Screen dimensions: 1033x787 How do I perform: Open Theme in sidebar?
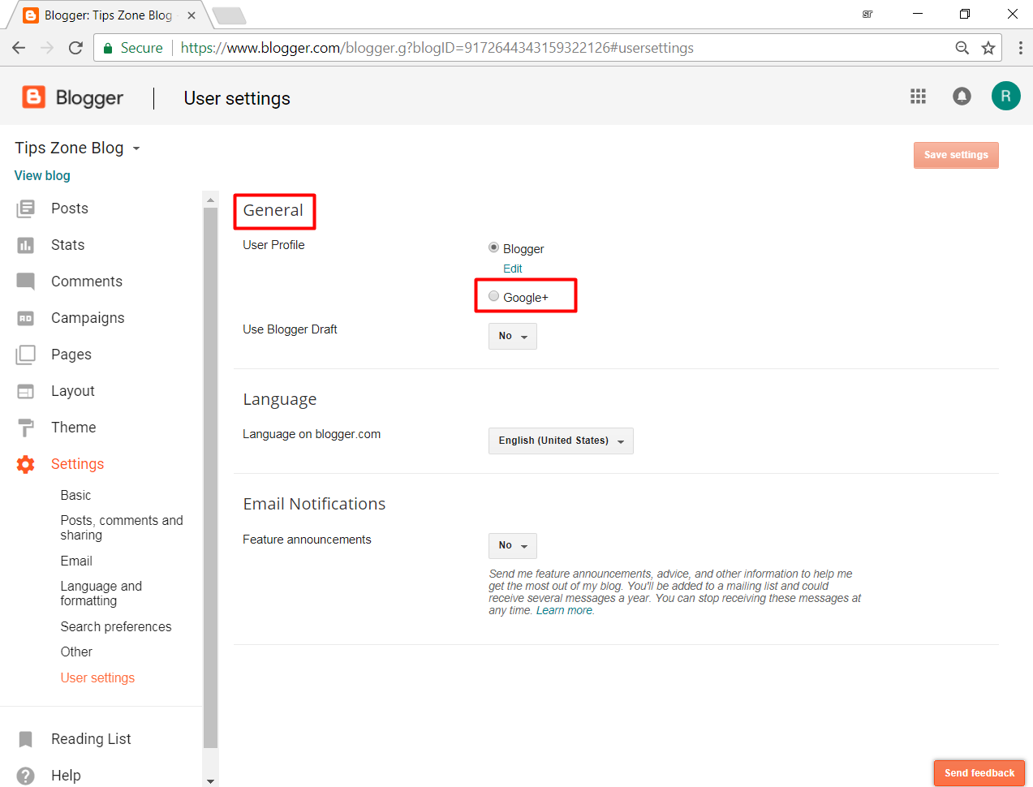[x=73, y=428]
